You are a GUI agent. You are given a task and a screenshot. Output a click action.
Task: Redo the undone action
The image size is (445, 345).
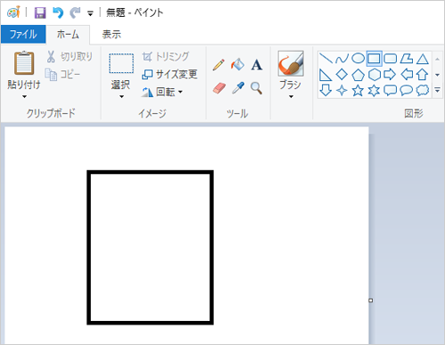point(75,12)
